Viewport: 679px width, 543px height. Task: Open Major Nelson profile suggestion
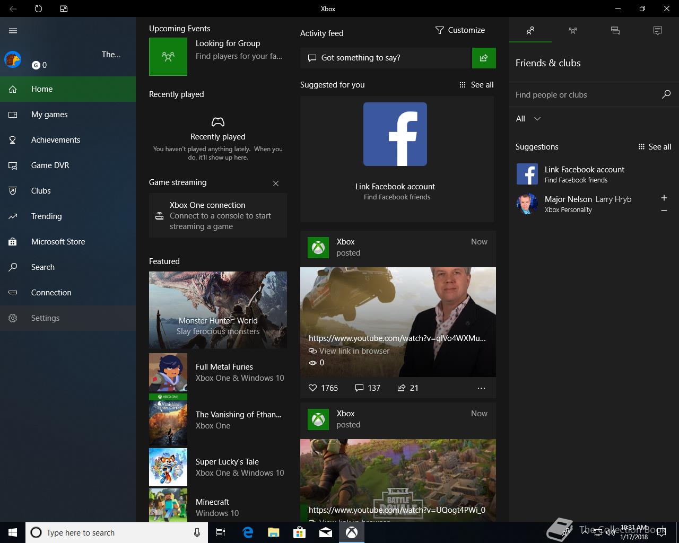(584, 204)
